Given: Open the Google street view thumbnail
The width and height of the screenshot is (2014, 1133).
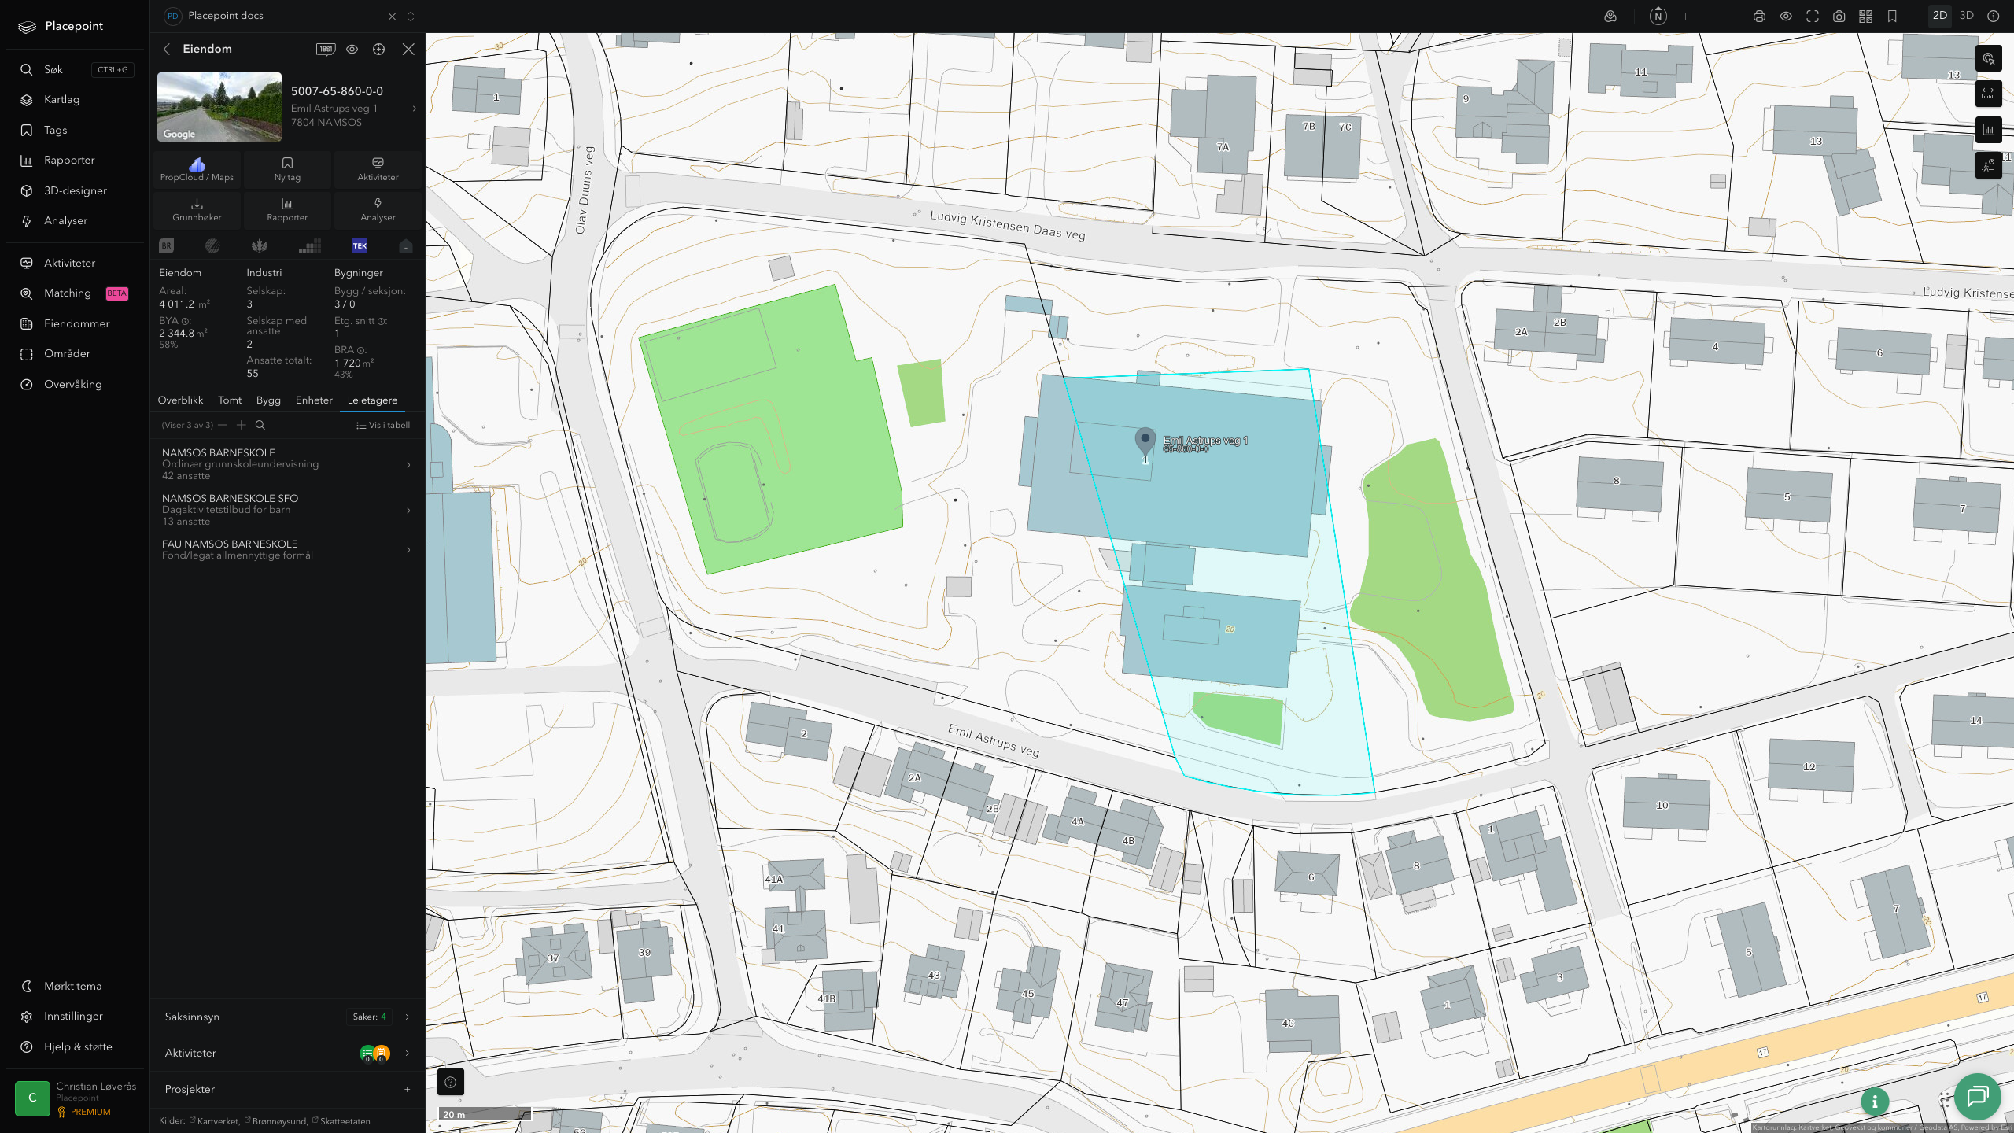Looking at the screenshot, I should (219, 107).
